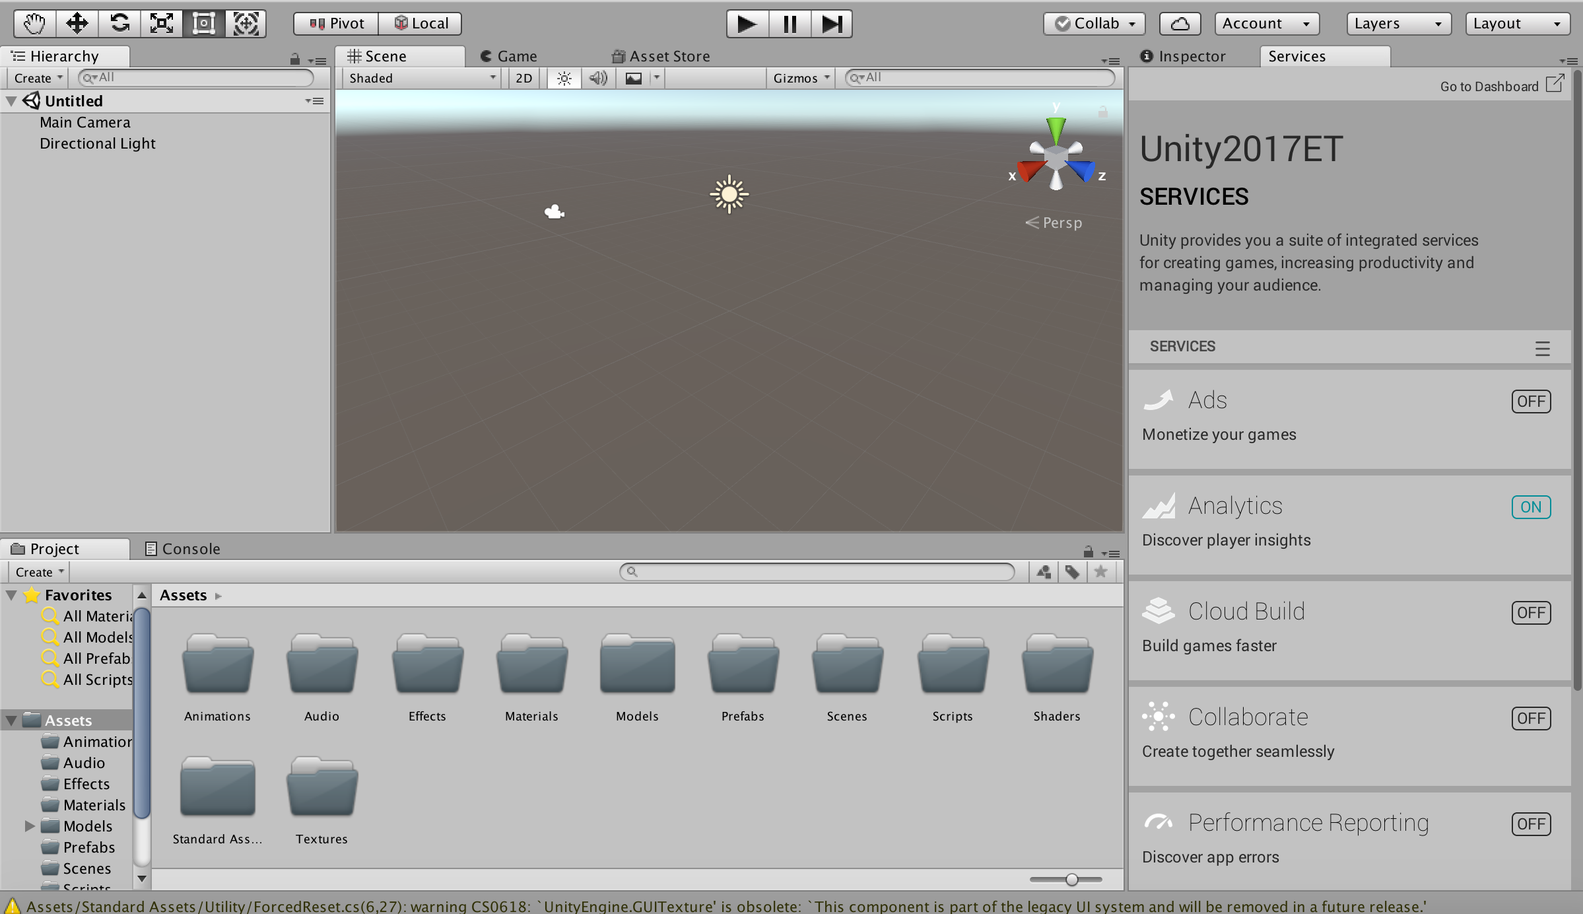The image size is (1583, 914).
Task: Click the red X axis cone
Action: point(1030,170)
